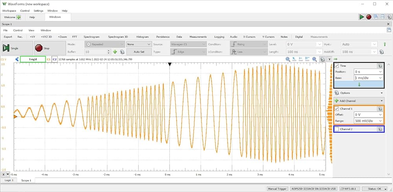Toggle the Time checkbox
Screen dimensions: 393x192
coord(337,66)
